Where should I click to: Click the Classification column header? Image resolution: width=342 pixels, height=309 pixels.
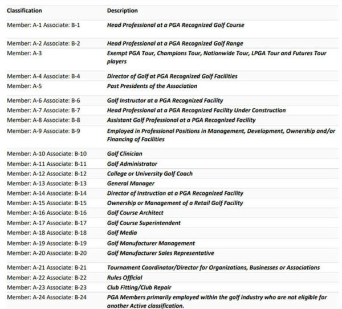[x=25, y=11]
